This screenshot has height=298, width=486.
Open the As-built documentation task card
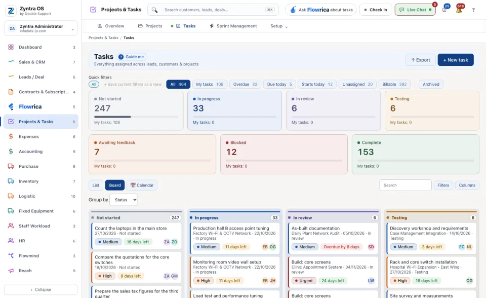tap(333, 238)
